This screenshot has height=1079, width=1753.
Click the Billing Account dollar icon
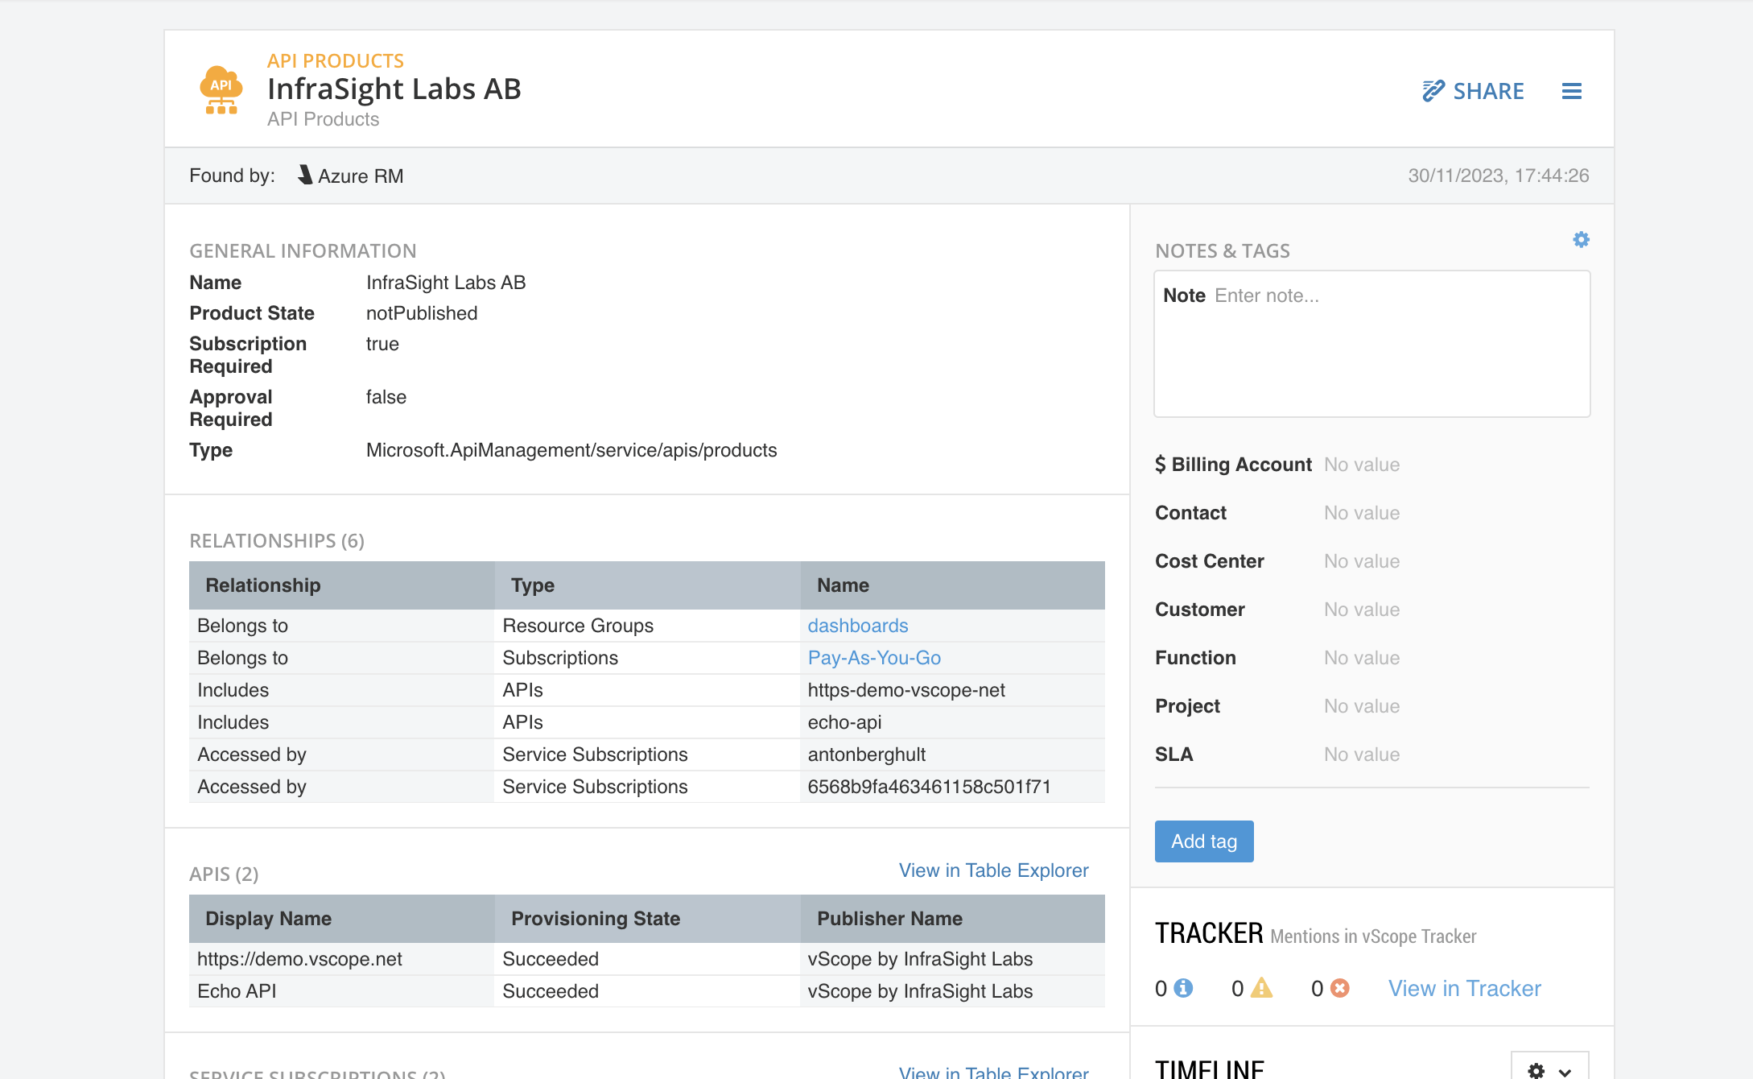coord(1160,465)
